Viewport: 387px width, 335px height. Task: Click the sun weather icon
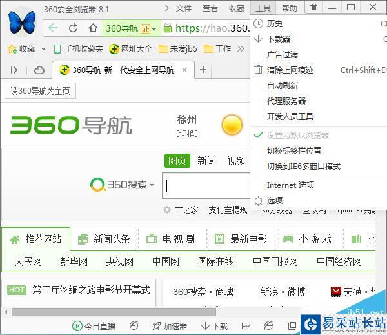232,125
